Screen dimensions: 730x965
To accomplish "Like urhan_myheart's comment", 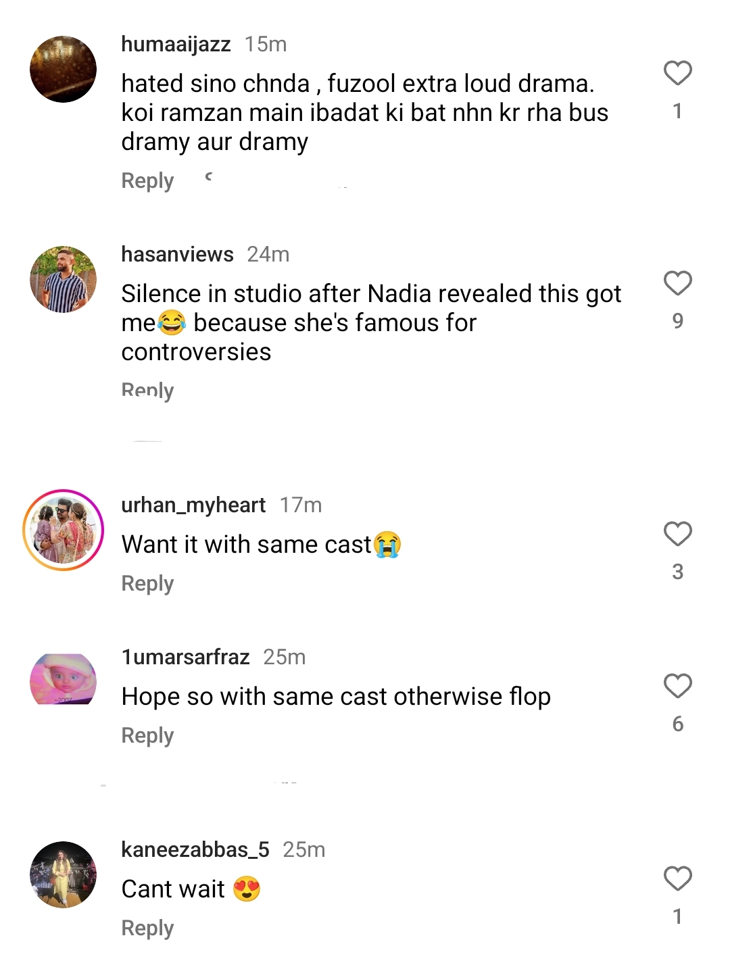I will point(677,534).
